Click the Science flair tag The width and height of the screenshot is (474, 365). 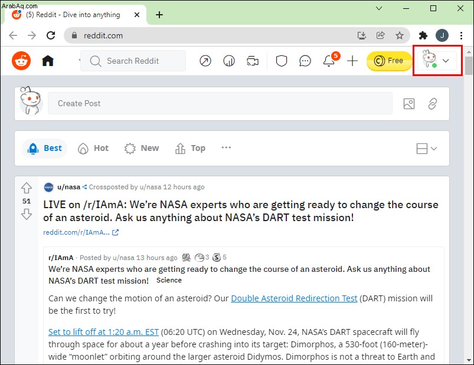click(169, 280)
